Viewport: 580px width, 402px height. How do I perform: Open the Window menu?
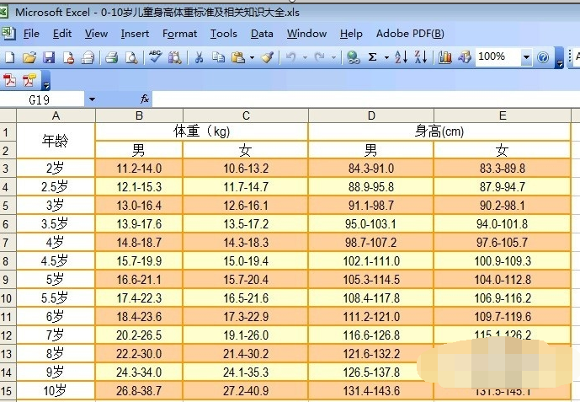tap(306, 34)
